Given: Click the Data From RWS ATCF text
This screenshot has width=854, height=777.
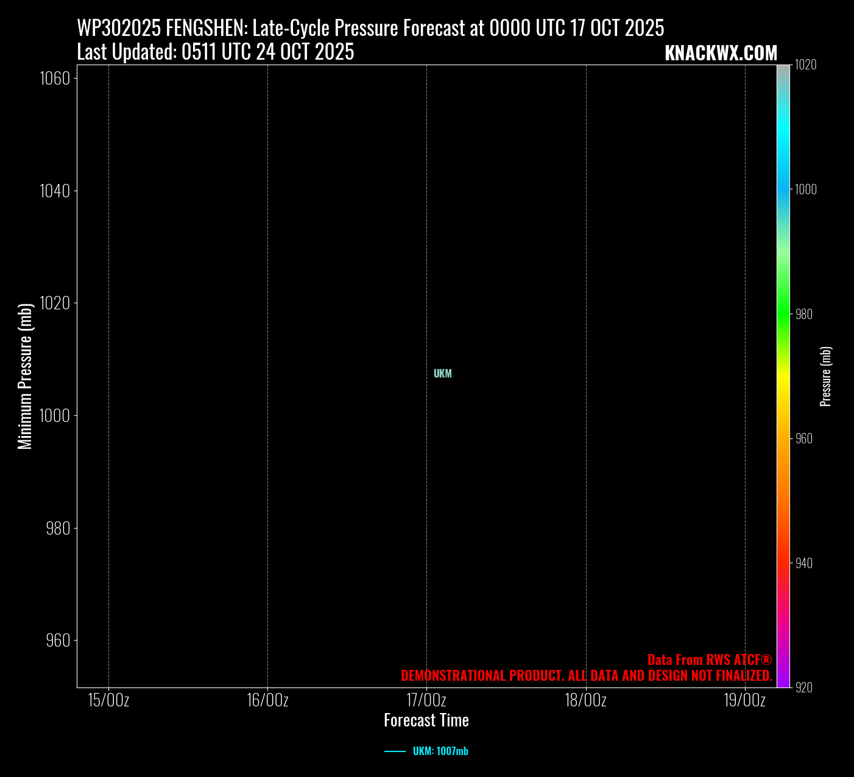Looking at the screenshot, I should coord(709,660).
